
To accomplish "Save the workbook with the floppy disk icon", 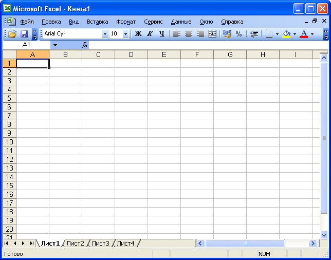I will 24,34.
